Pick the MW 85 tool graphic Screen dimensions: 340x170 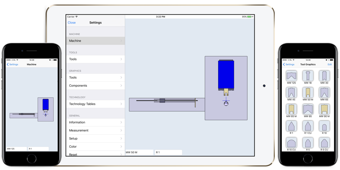307,109
